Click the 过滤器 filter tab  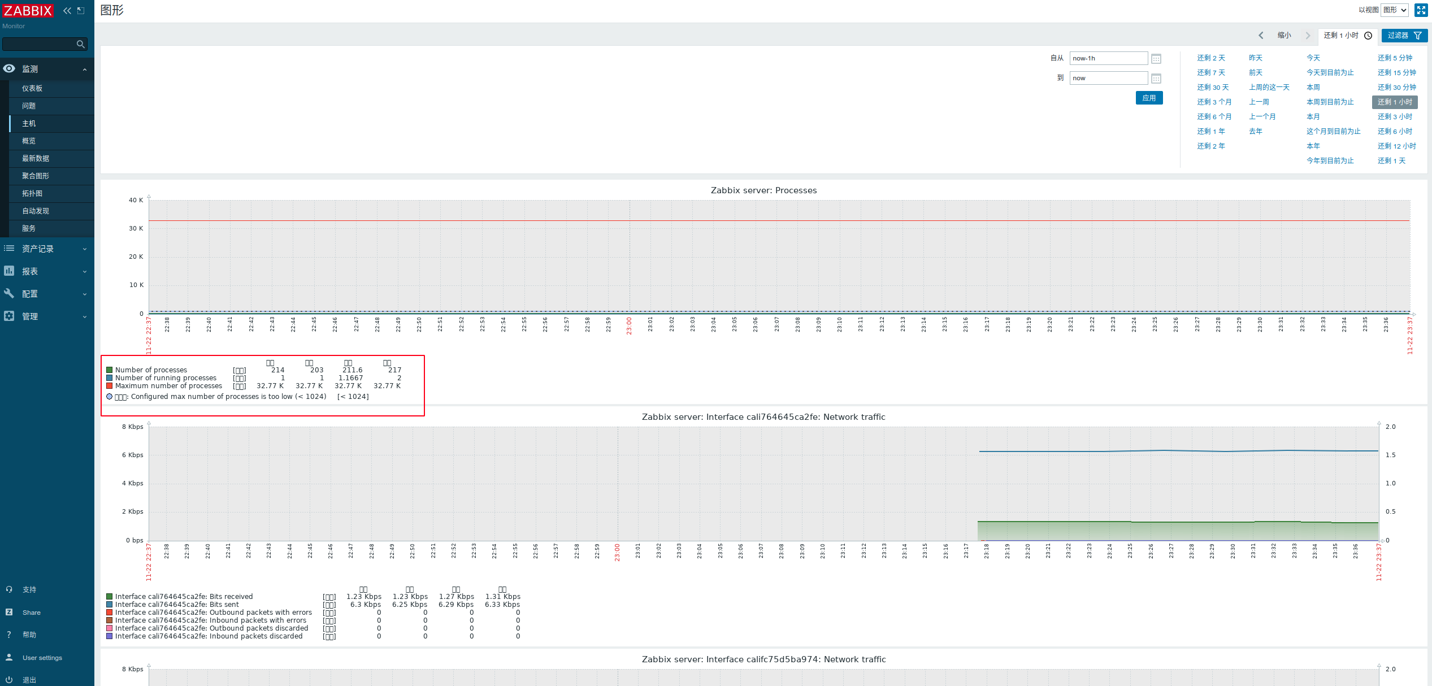point(1404,36)
